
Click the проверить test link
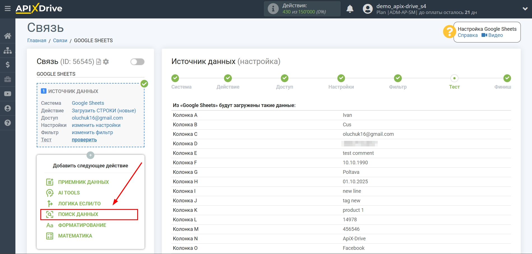(84, 139)
